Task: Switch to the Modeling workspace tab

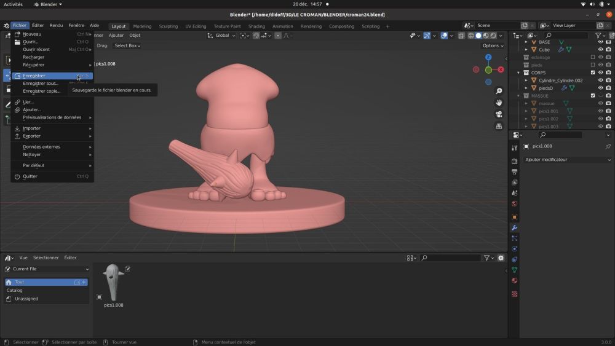Action: click(x=142, y=26)
